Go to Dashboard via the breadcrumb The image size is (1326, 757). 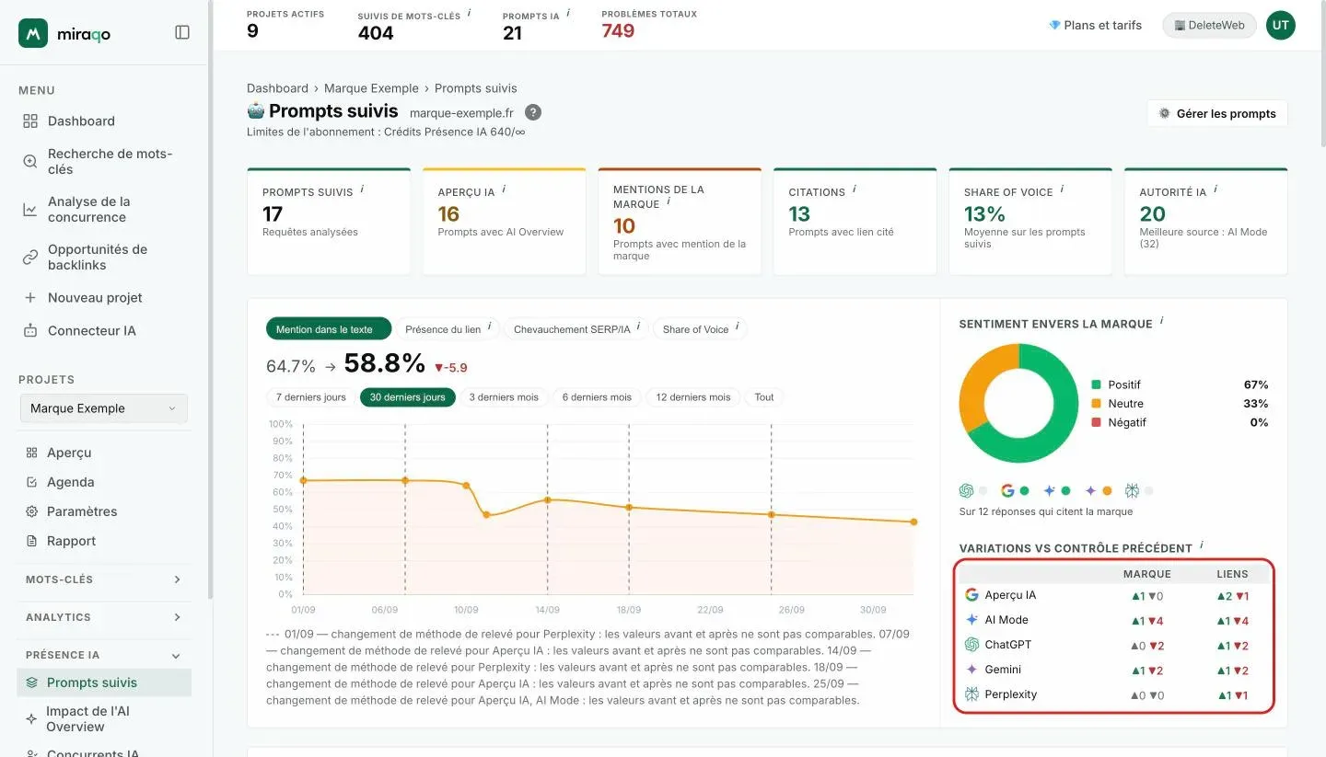click(277, 88)
